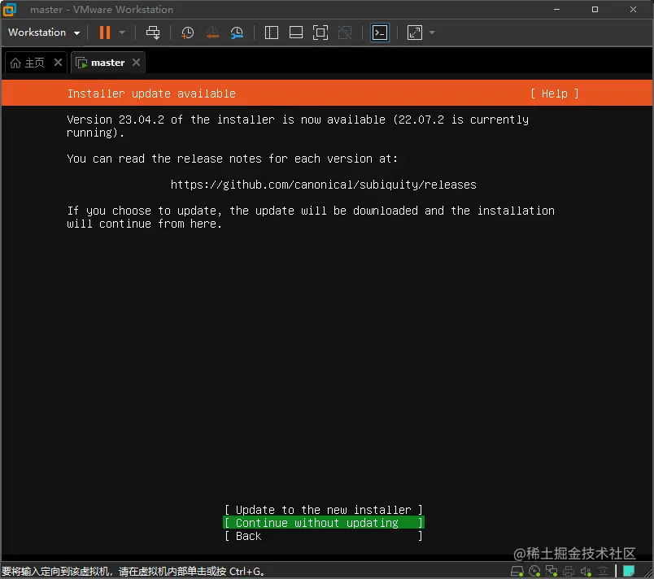Click the status bar icon right of the sound icon

pyautogui.click(x=603, y=571)
